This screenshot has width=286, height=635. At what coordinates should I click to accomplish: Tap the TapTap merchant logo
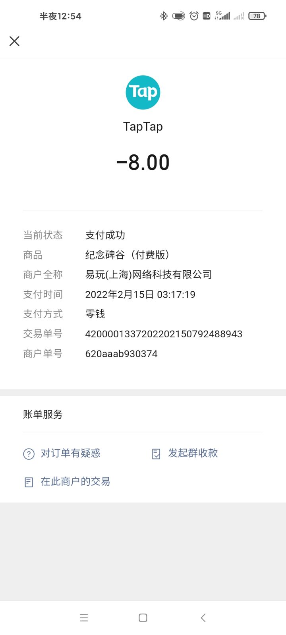click(143, 92)
